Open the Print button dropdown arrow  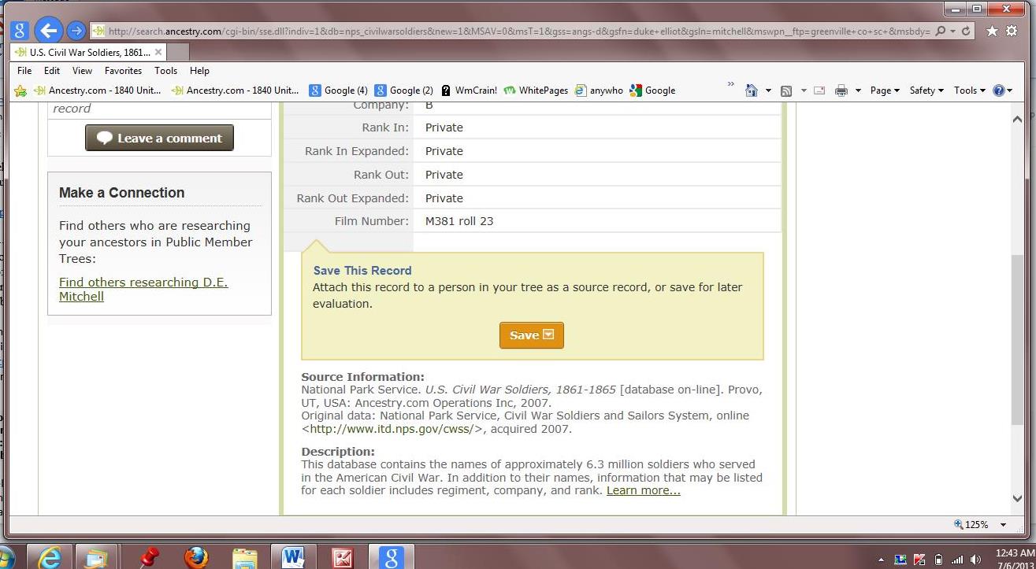pyautogui.click(x=858, y=91)
